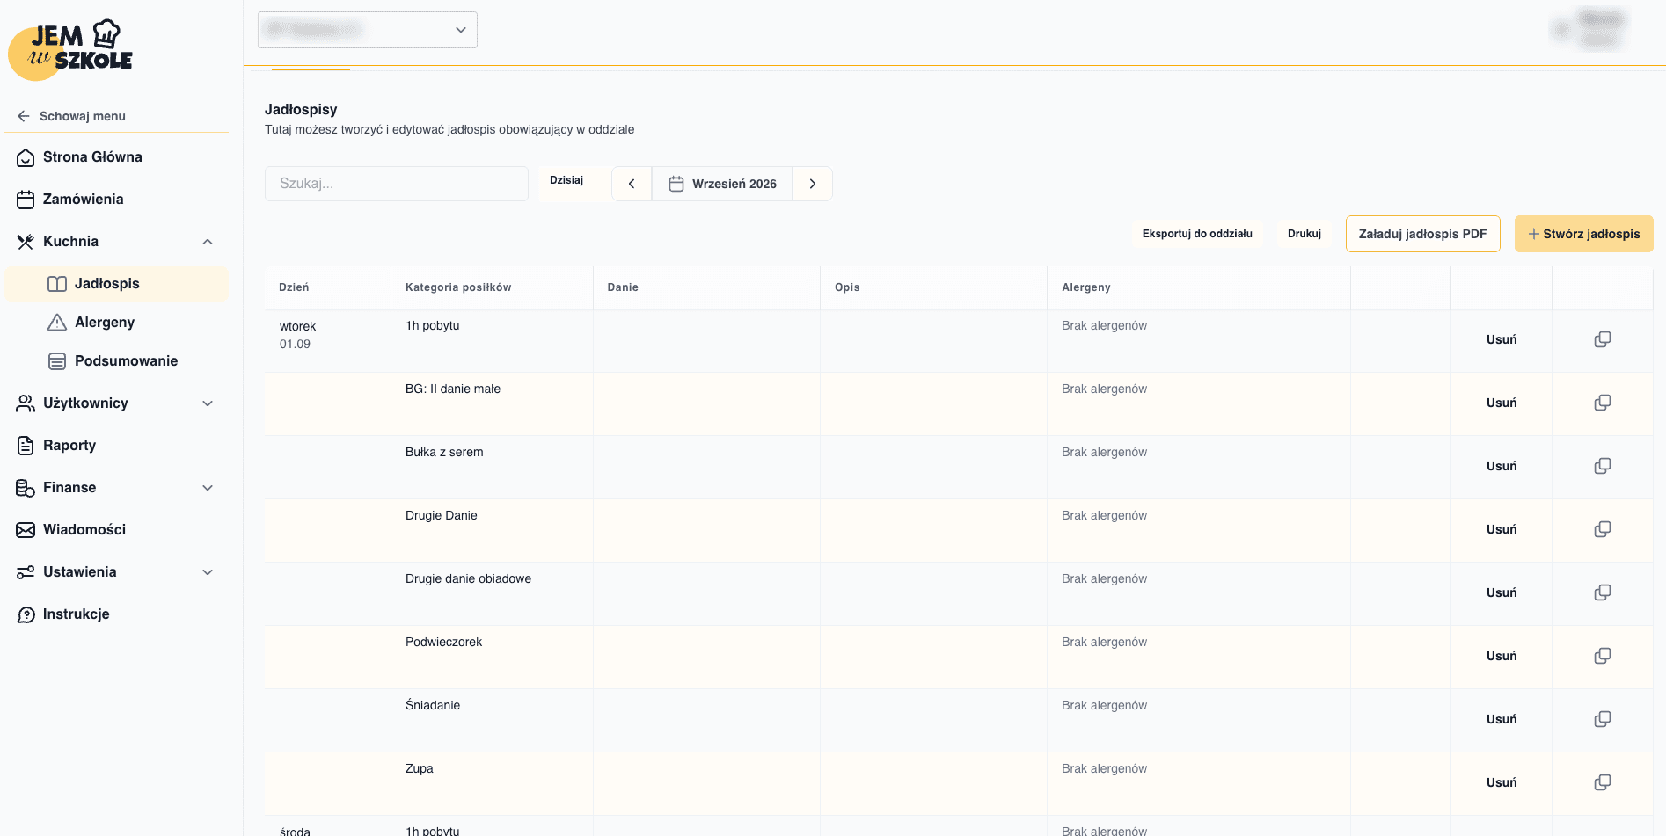Click Eksportuj do oddziału button

coord(1197,234)
